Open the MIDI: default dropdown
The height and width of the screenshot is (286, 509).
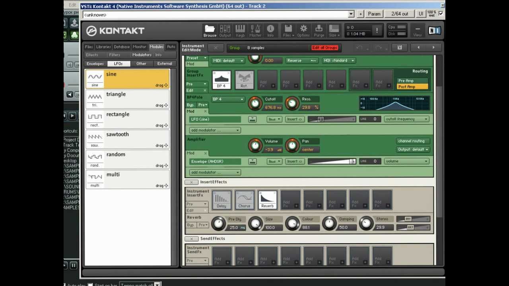click(x=228, y=60)
